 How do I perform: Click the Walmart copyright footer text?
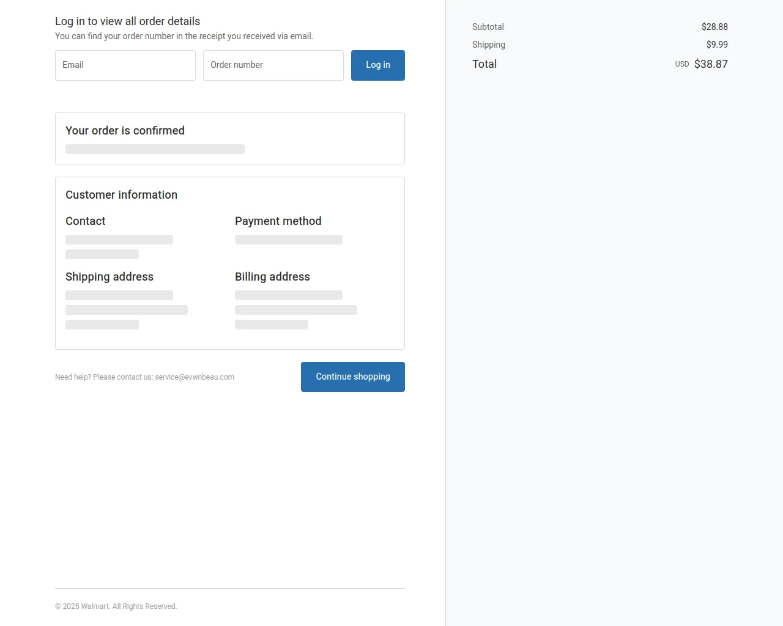click(116, 606)
